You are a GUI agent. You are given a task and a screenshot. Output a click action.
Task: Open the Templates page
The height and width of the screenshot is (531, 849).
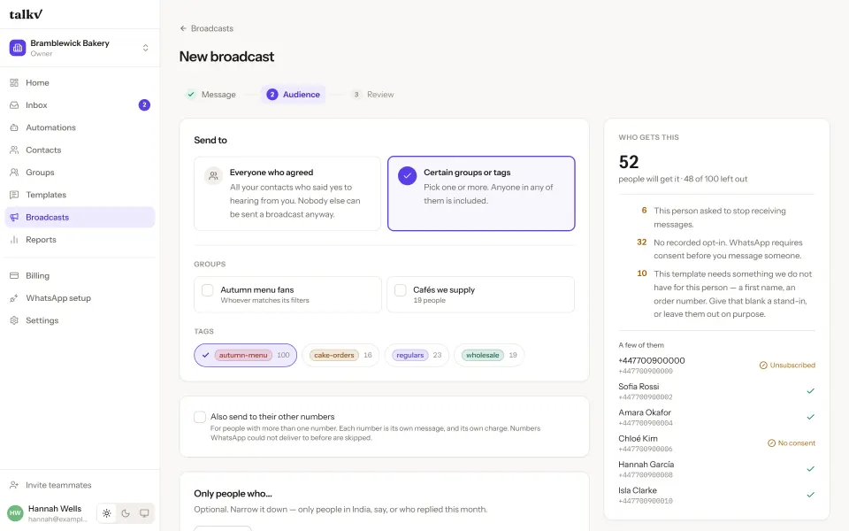[x=80, y=195]
